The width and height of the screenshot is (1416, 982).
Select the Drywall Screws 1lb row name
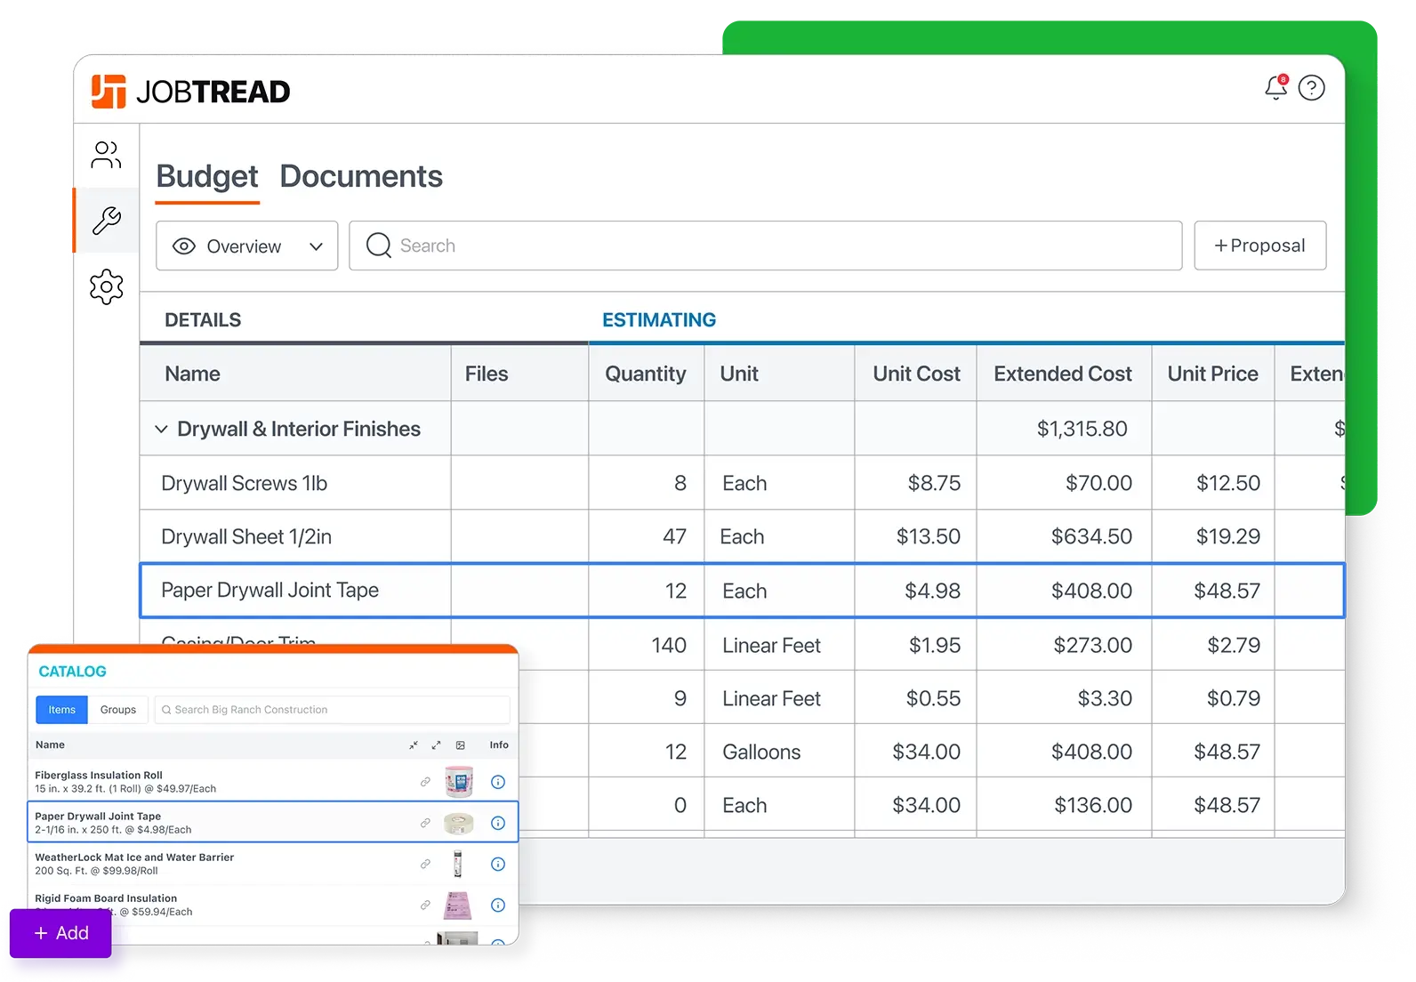245,483
